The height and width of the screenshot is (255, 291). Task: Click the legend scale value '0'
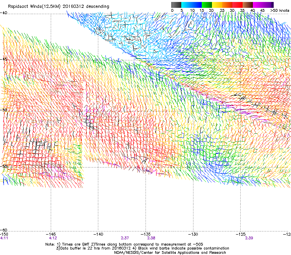(172, 11)
